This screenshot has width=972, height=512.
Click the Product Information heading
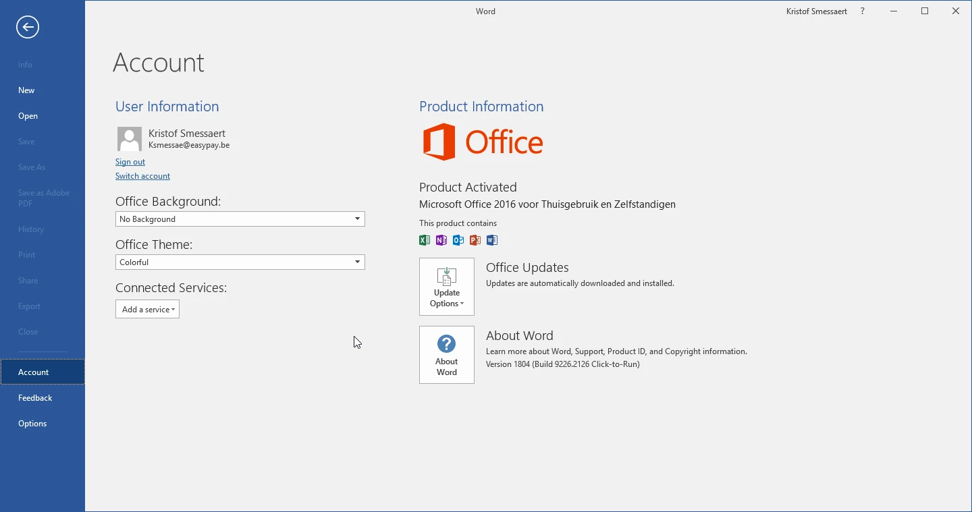click(481, 107)
